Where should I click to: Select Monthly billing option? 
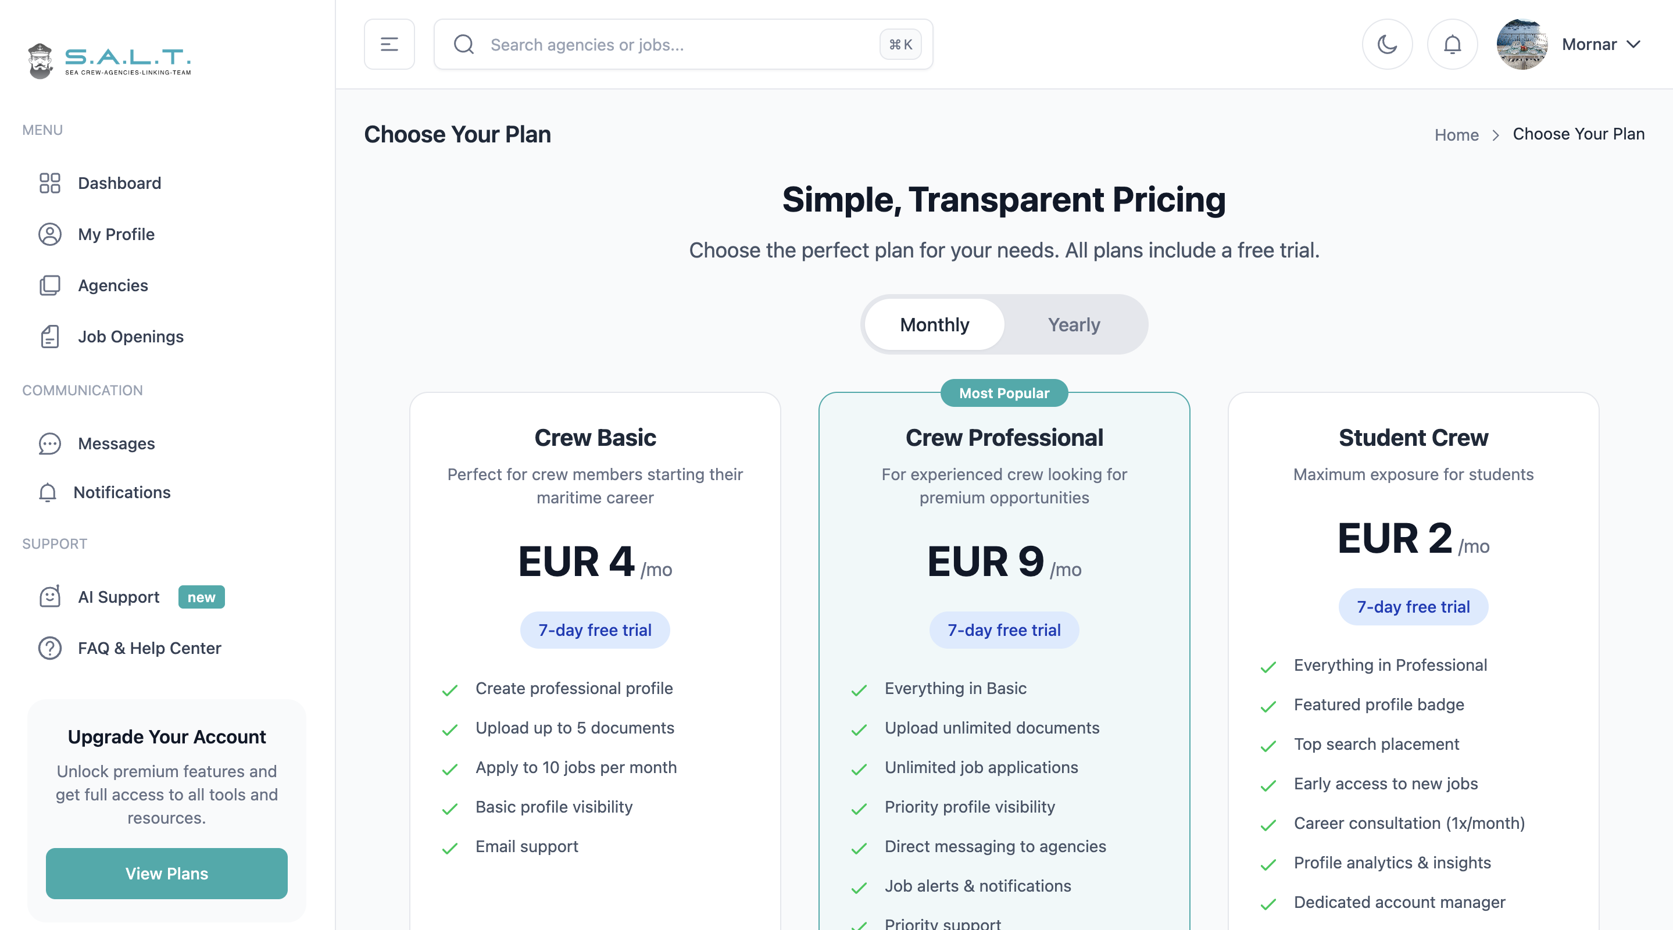pyautogui.click(x=933, y=325)
